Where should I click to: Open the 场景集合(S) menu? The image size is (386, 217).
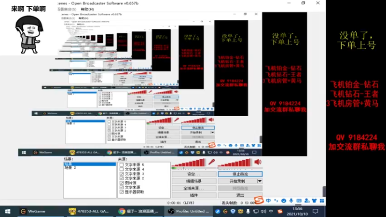click(x=67, y=9)
